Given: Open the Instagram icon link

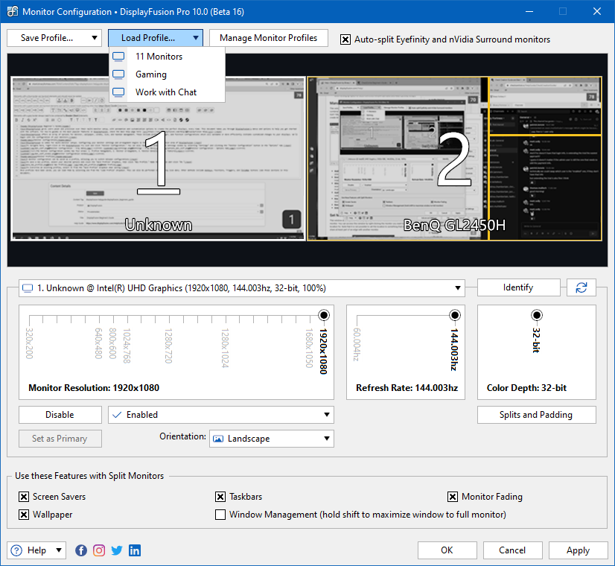Looking at the screenshot, I should [99, 550].
